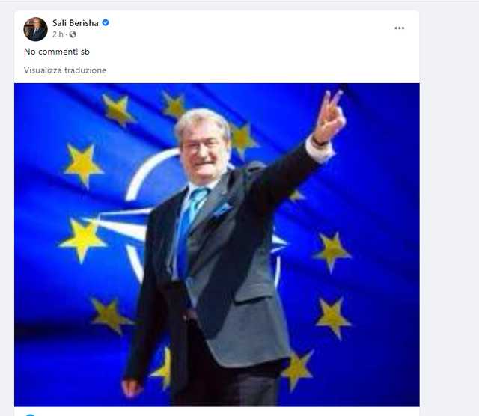Open the Sali Berisha profile picture

click(35, 29)
